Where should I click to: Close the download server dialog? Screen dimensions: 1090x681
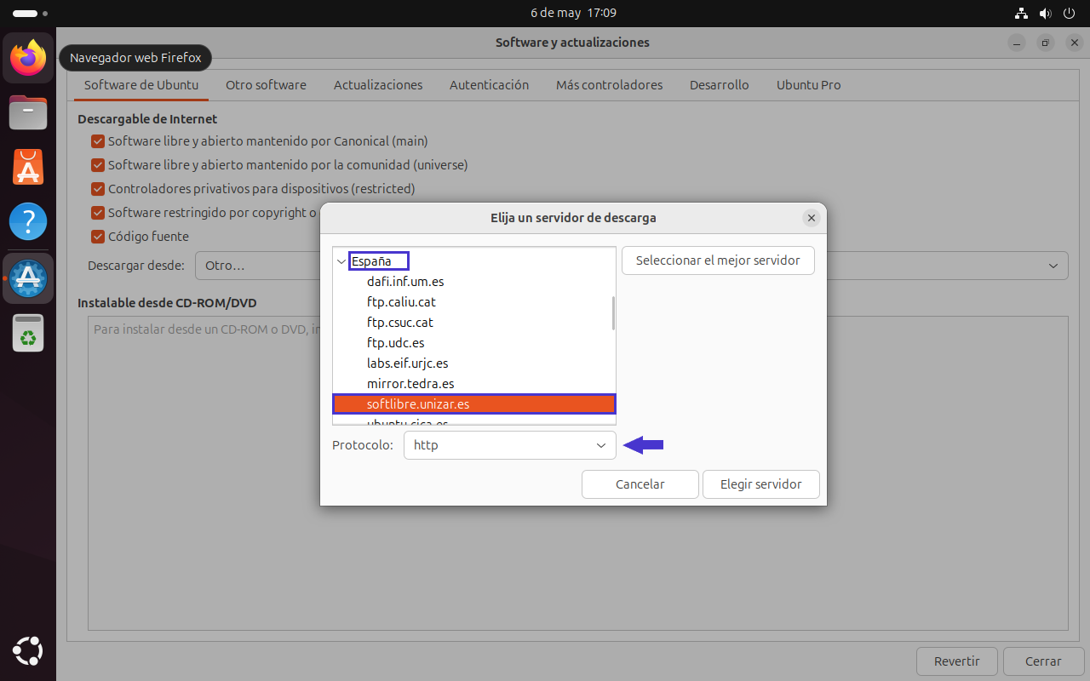[x=812, y=218]
